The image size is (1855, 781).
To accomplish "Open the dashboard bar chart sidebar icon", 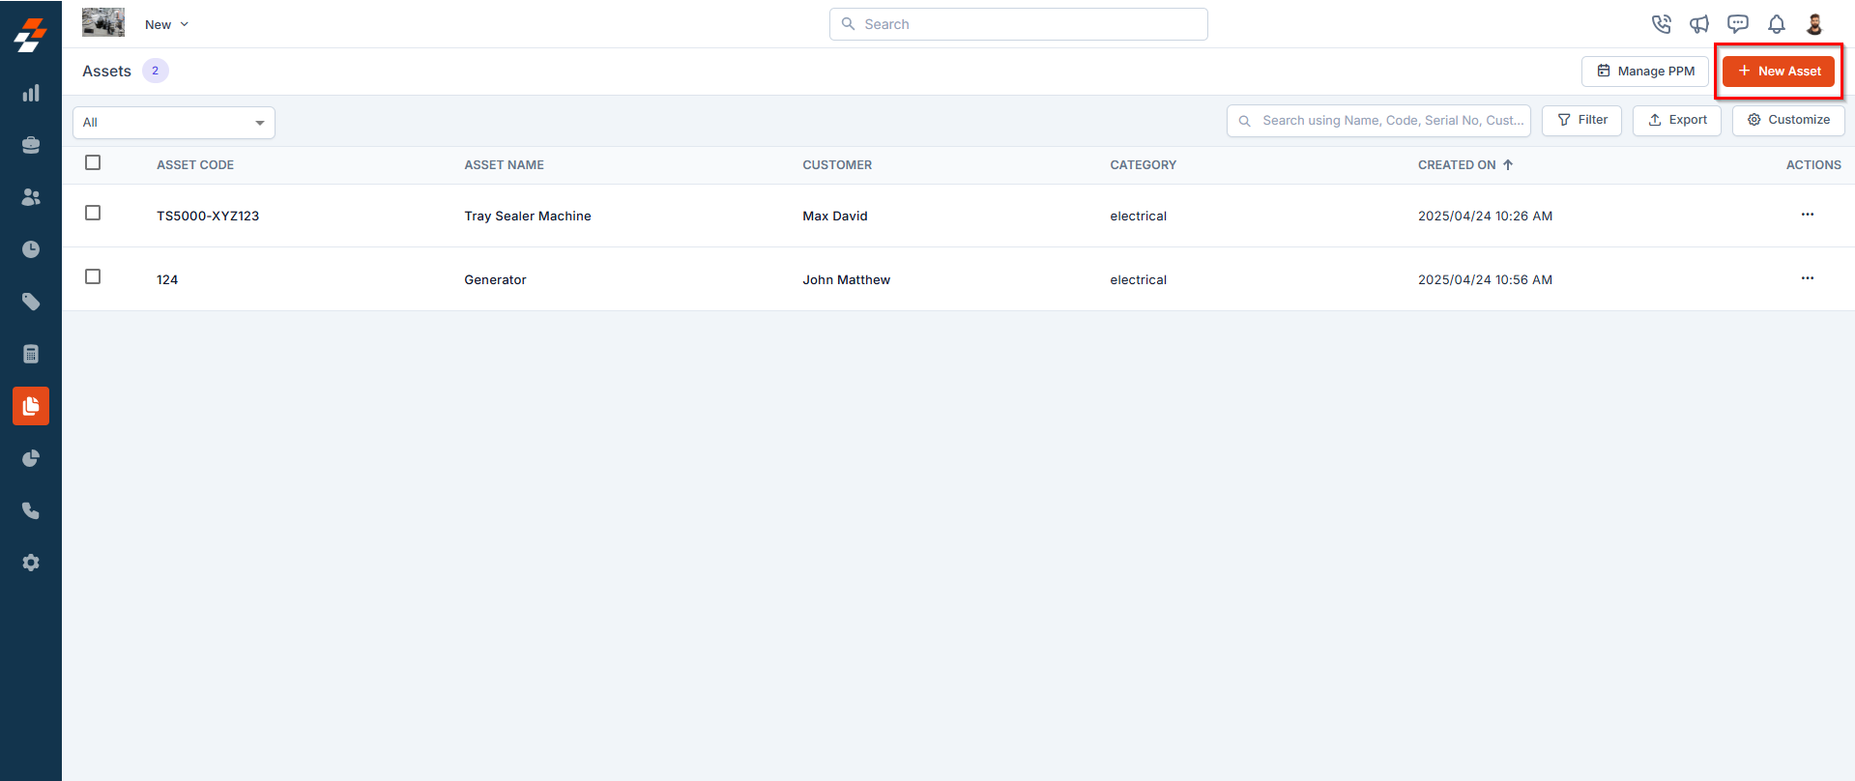I will point(31,93).
